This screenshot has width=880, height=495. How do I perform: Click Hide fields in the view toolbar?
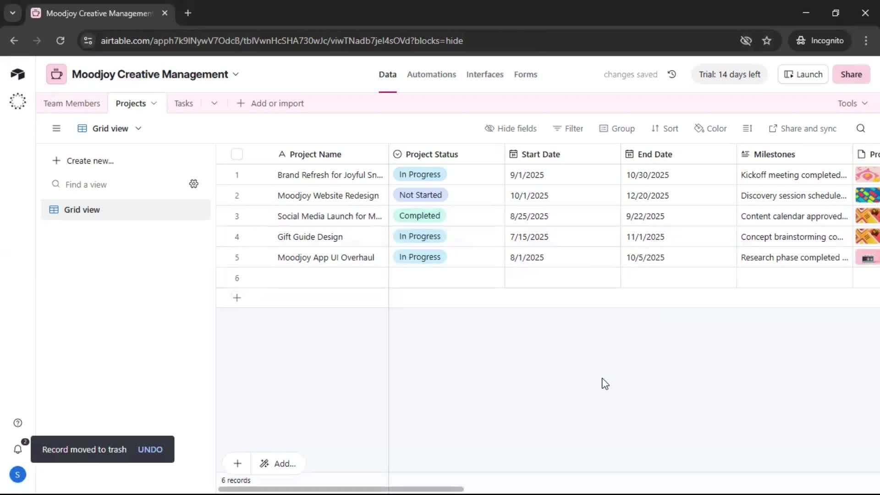pos(511,128)
